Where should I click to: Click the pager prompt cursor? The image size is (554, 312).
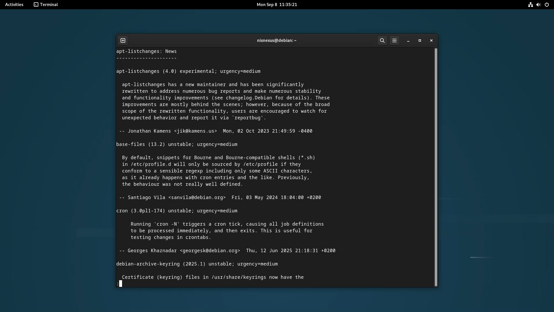tap(121, 284)
